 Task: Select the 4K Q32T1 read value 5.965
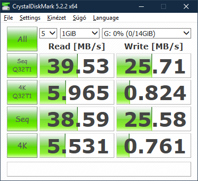[77, 92]
